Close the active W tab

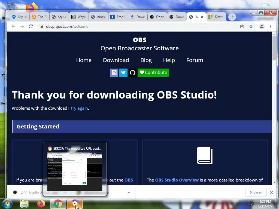(202, 17)
